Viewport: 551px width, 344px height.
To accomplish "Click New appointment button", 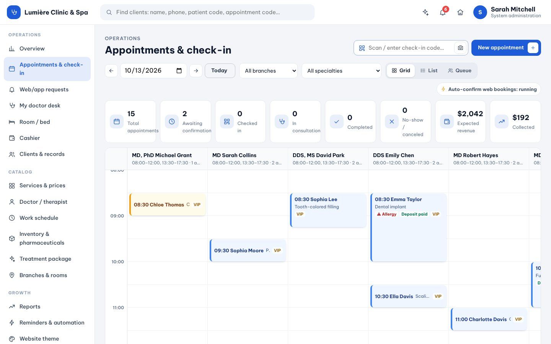I will point(506,48).
